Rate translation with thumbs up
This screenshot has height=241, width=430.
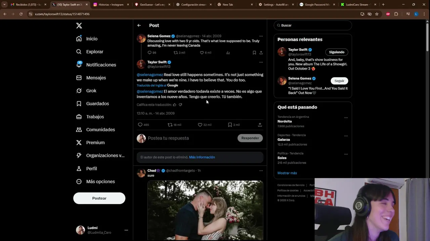pos(174,105)
